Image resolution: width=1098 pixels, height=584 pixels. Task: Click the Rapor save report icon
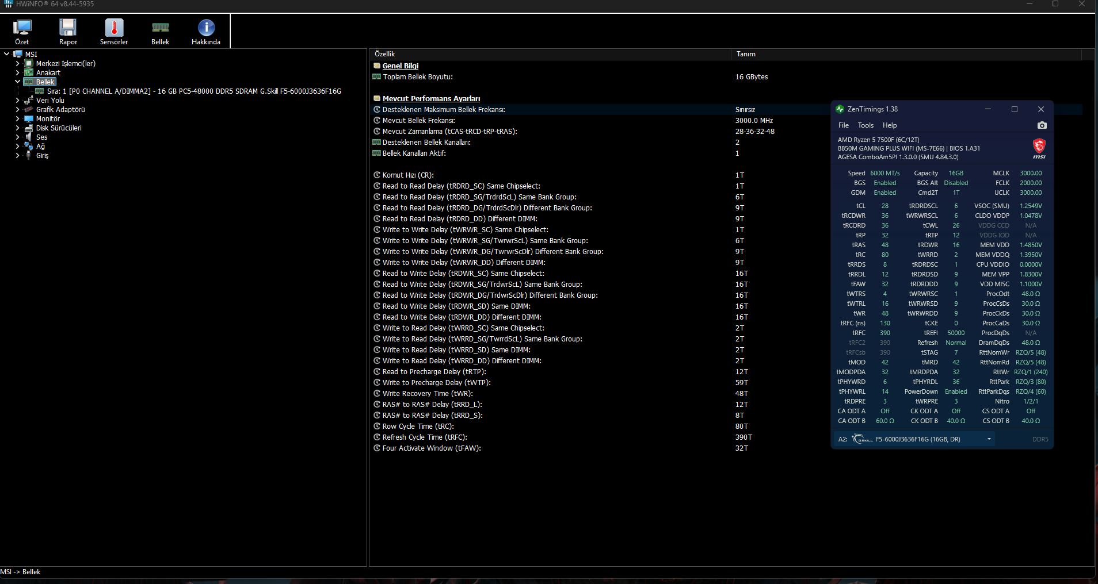click(68, 28)
